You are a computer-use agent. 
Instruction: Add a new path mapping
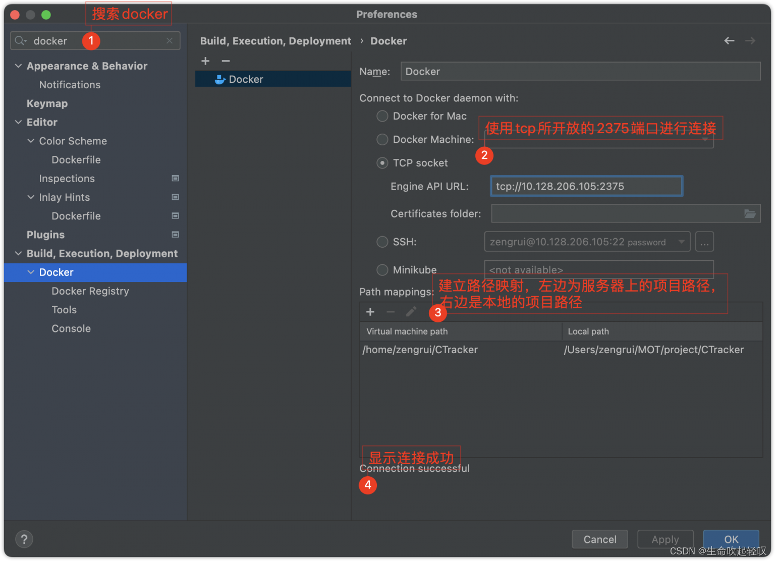370,312
